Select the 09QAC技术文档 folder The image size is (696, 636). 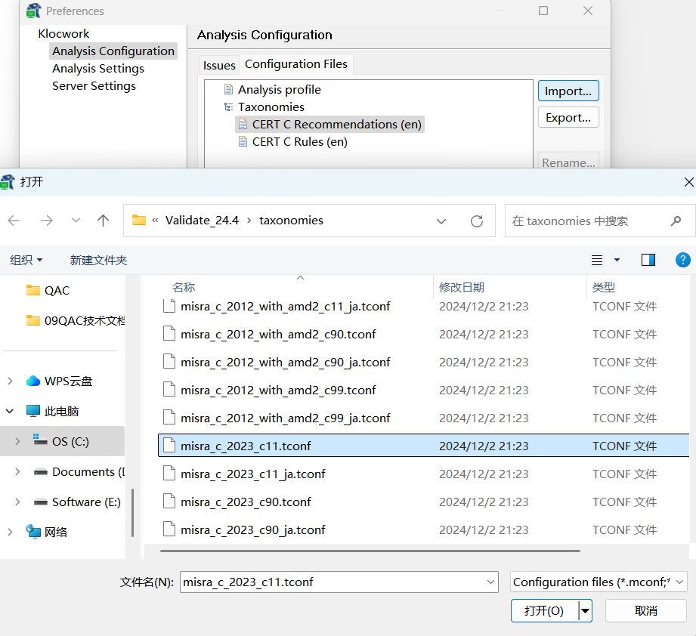tap(76, 320)
